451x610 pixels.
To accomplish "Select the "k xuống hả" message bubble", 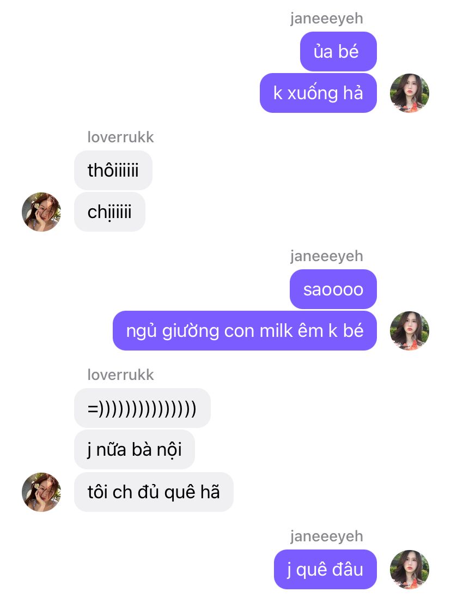I will point(318,93).
